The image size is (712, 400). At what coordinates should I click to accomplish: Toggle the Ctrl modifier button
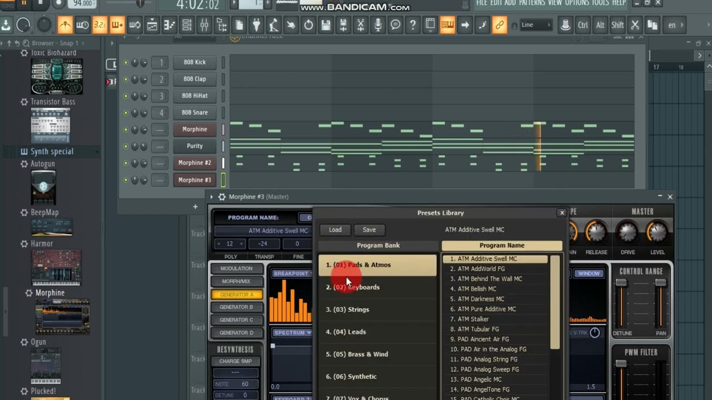click(583, 25)
